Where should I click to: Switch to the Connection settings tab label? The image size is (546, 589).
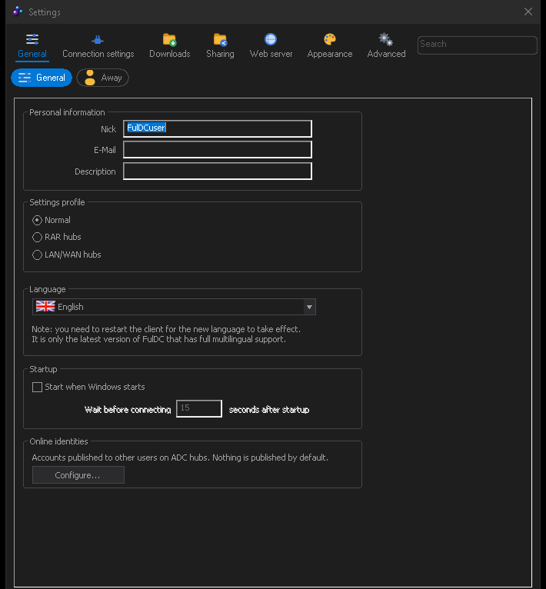[98, 54]
